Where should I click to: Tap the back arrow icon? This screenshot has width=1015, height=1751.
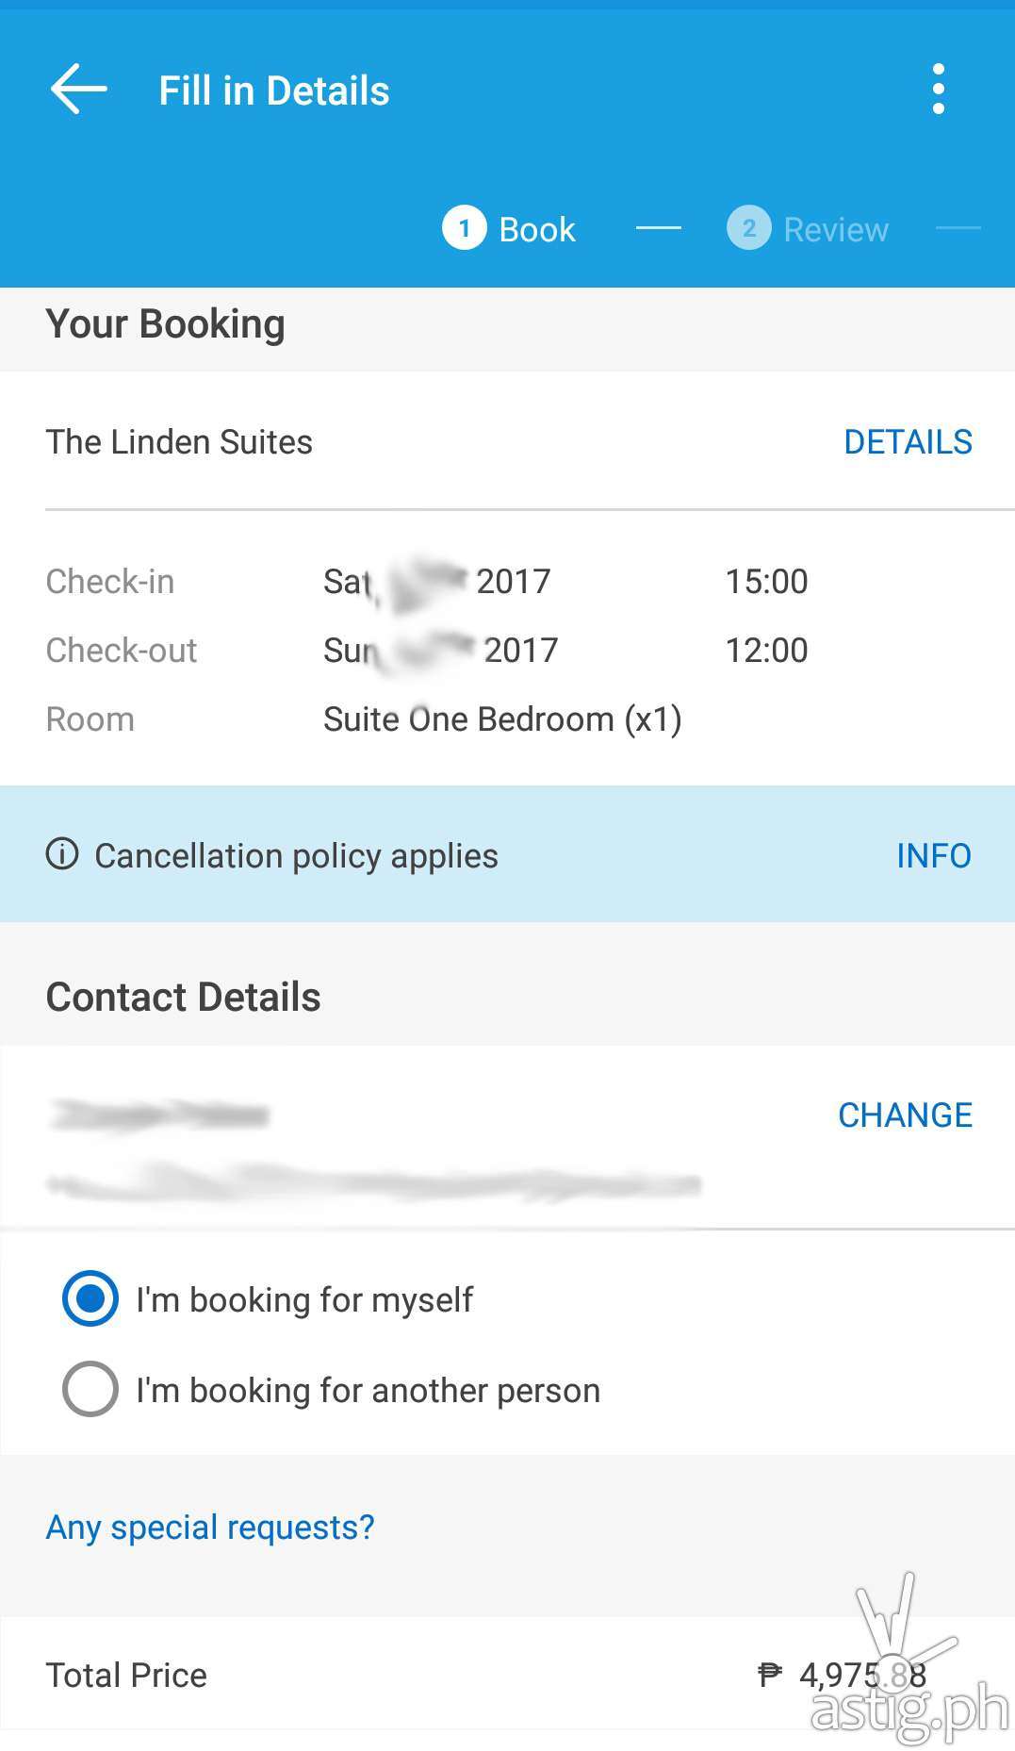click(x=79, y=91)
